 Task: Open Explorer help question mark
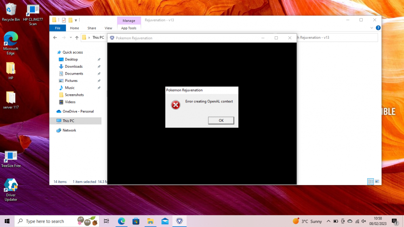[378, 28]
